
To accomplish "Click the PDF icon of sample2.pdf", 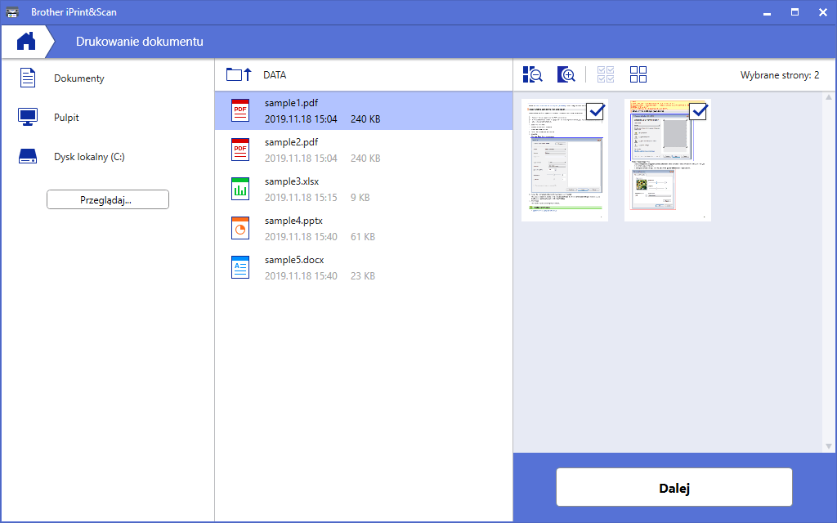I will 240,150.
